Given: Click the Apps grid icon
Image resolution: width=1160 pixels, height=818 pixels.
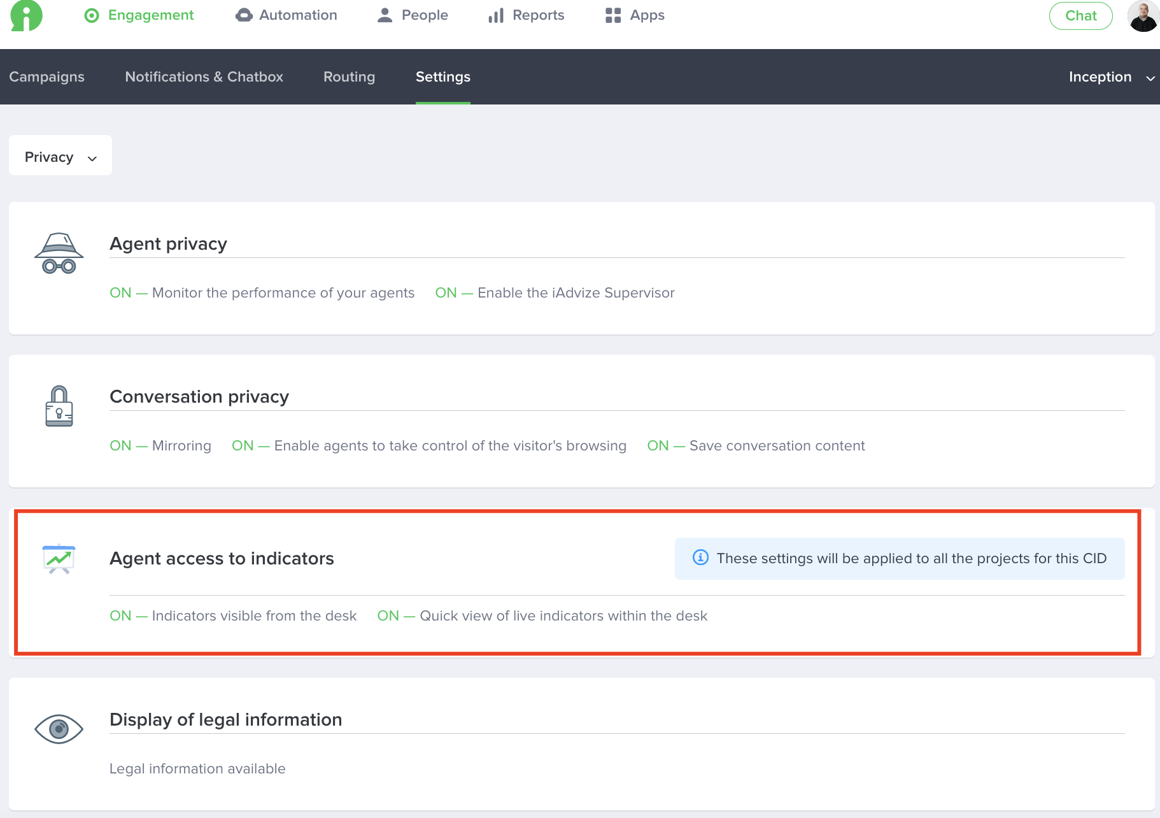Looking at the screenshot, I should [613, 15].
